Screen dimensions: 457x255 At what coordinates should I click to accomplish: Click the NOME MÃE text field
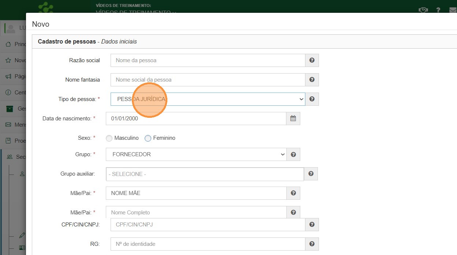click(x=196, y=193)
